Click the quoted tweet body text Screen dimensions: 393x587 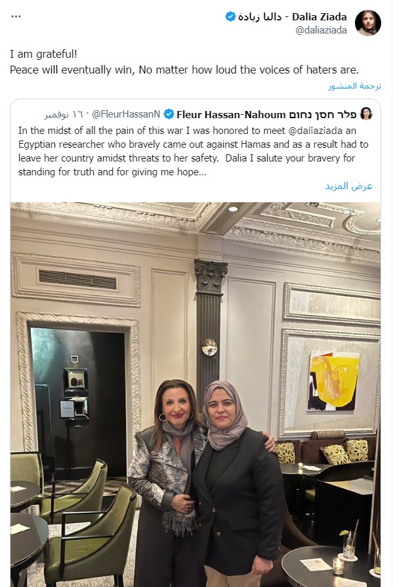coord(194,151)
